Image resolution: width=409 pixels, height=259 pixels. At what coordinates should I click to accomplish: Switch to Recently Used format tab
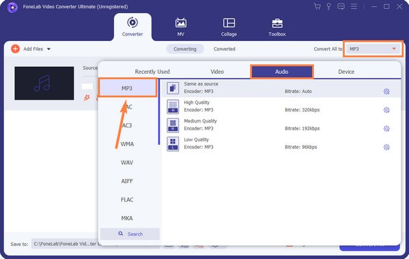click(x=152, y=72)
